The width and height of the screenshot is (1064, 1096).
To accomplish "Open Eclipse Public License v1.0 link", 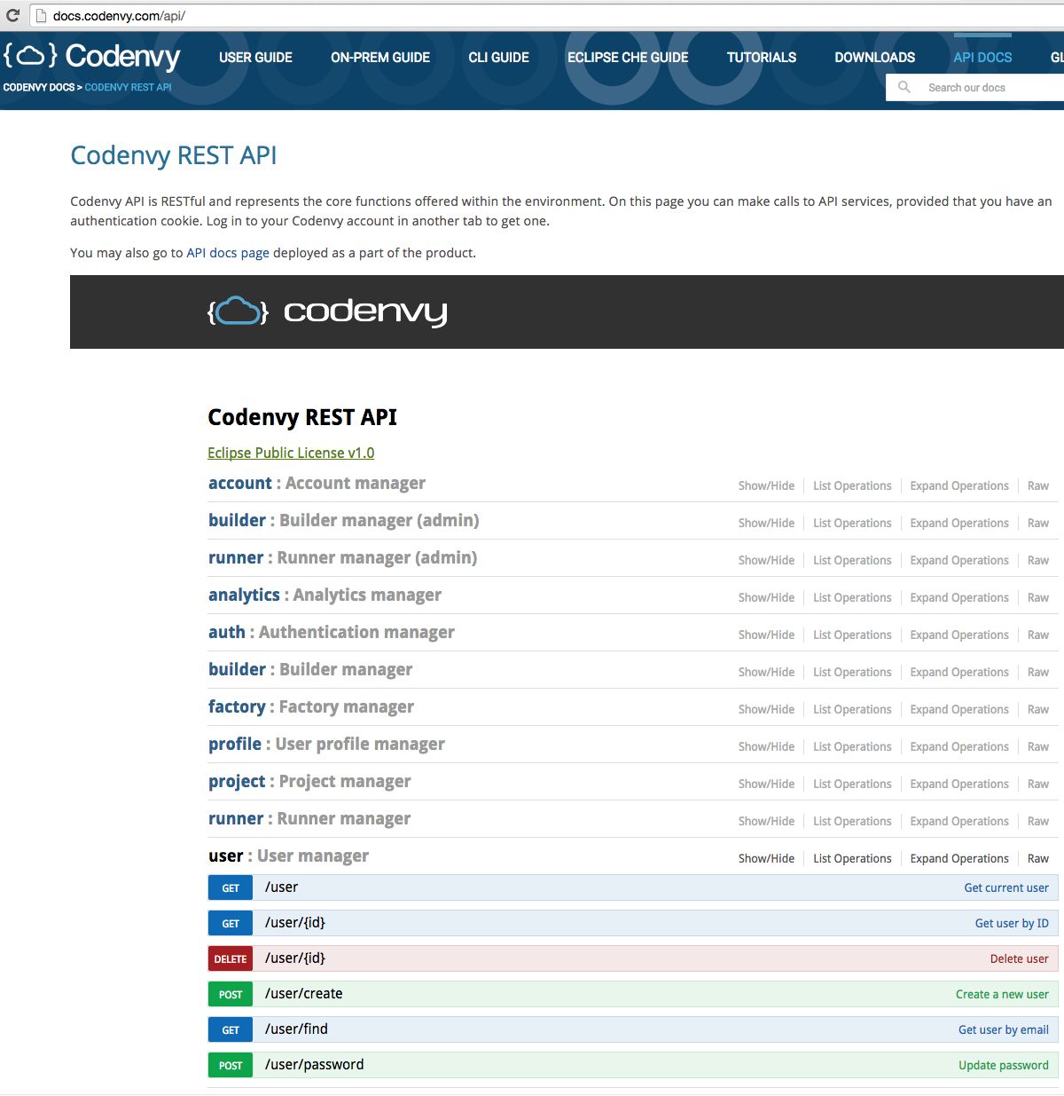I will (291, 453).
